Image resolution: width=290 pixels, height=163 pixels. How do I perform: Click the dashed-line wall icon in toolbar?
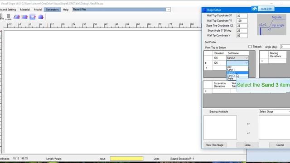click(8, 17)
